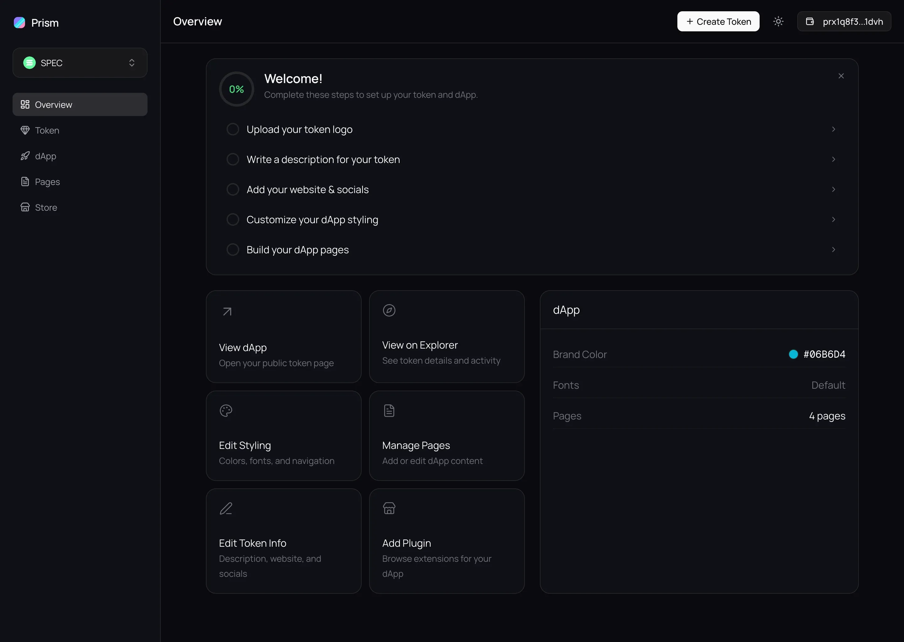
Task: Click the compass icon on View on Explorer
Action: click(389, 310)
